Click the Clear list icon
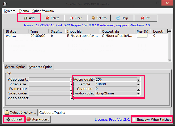Viewport: 175px width, 126px height. click(x=71, y=18)
